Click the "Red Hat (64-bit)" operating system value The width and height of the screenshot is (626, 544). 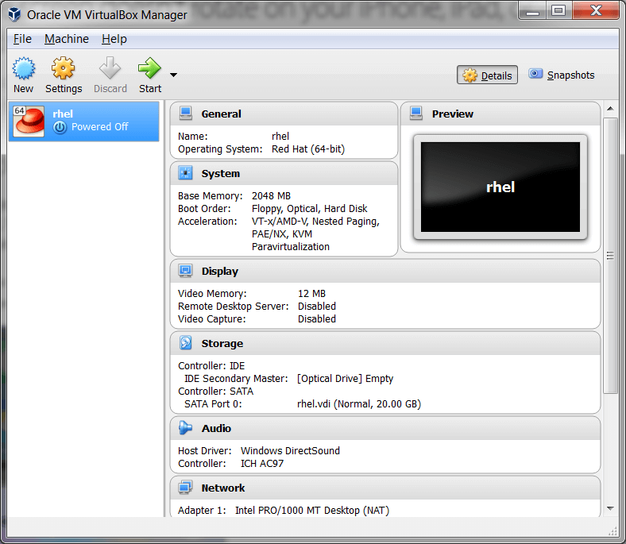click(x=308, y=149)
